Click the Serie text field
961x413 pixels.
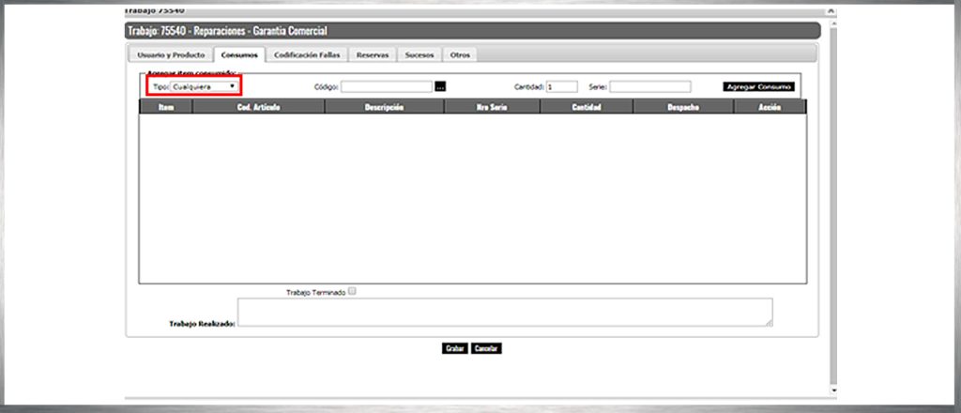649,86
